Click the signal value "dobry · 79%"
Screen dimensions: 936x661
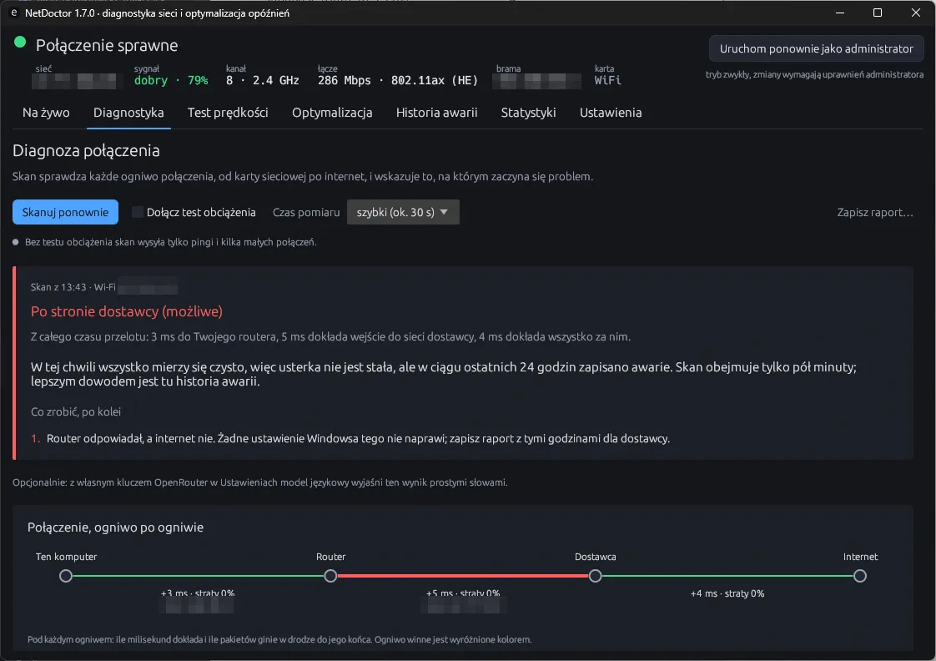click(171, 80)
